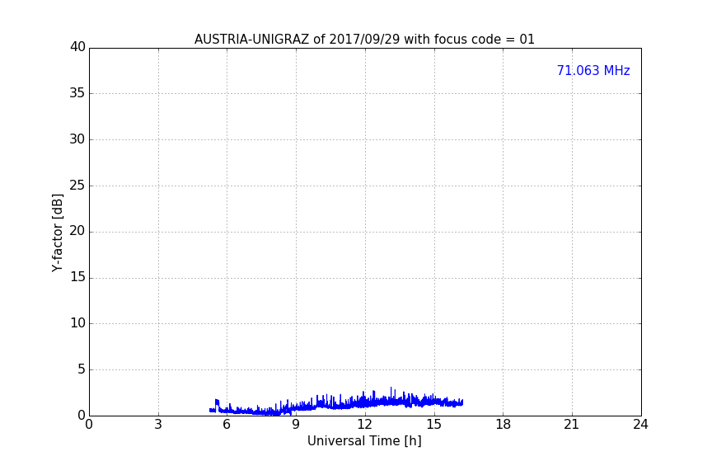Click the y-axis tick label 5

point(82,369)
